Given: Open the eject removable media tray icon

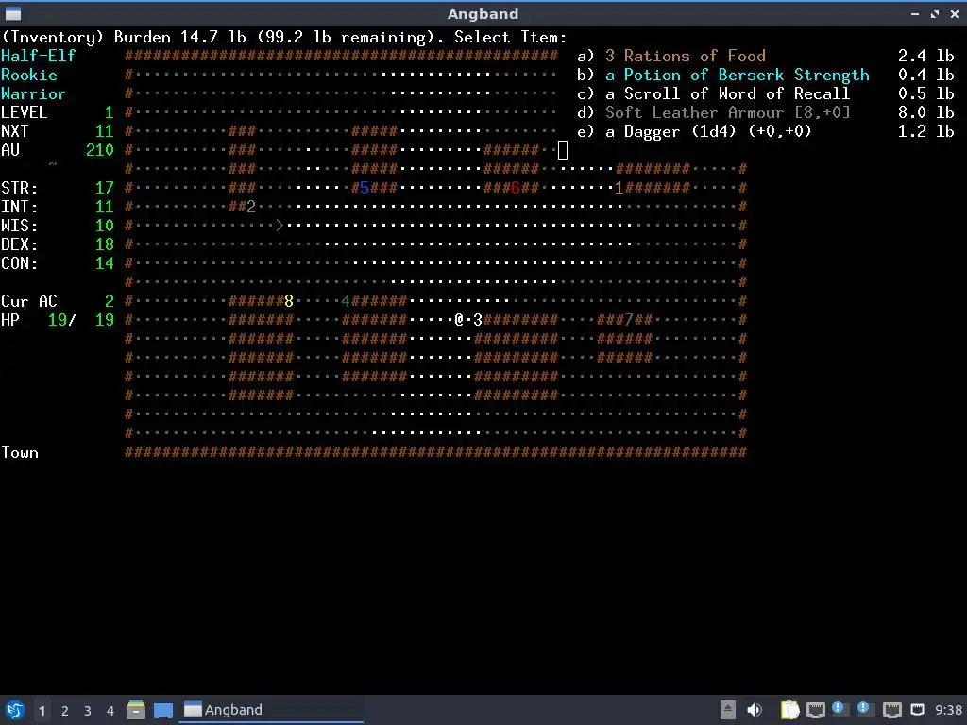Looking at the screenshot, I should [x=728, y=710].
